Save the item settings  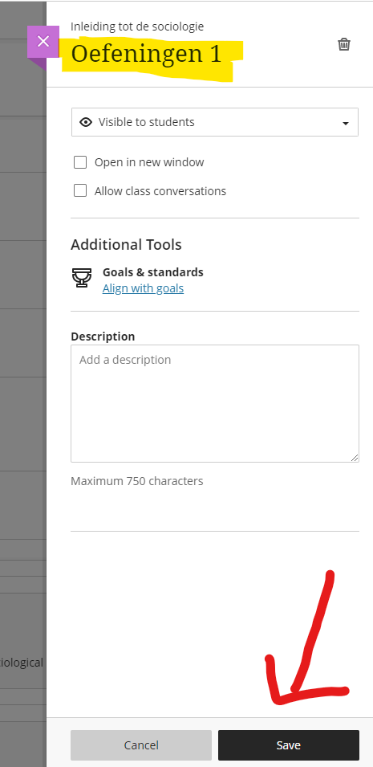pos(289,745)
